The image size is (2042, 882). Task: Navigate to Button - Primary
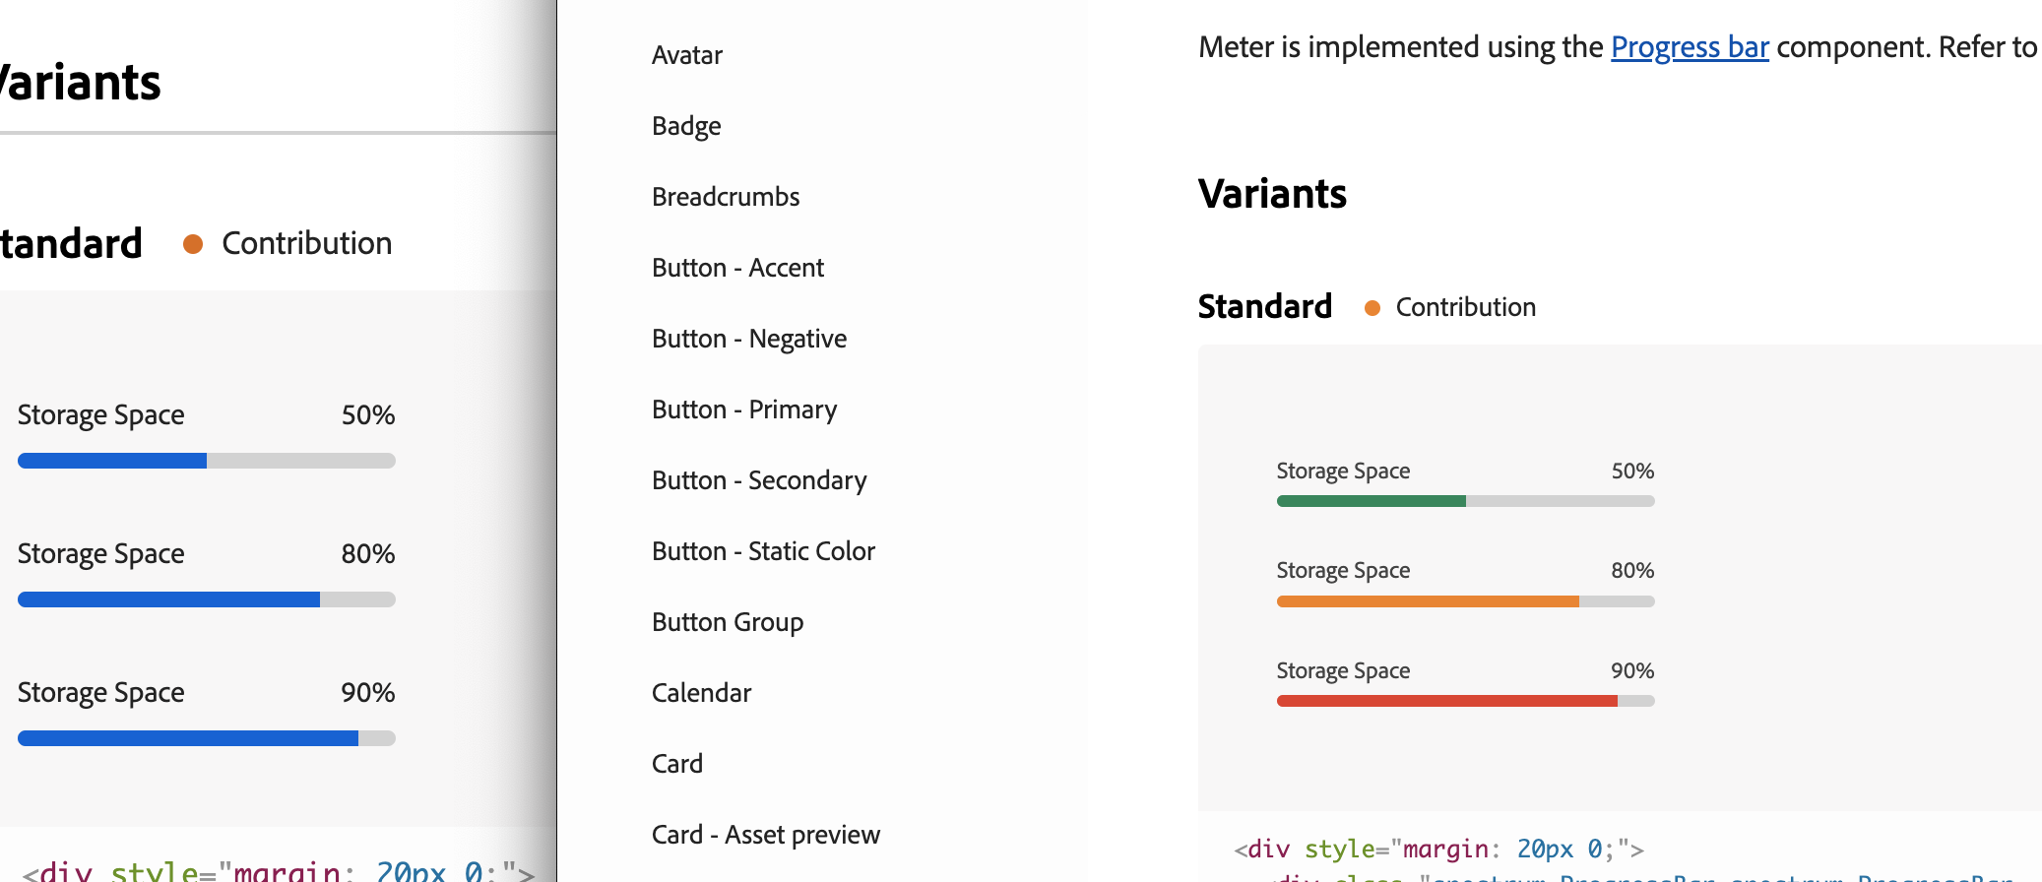coord(744,409)
